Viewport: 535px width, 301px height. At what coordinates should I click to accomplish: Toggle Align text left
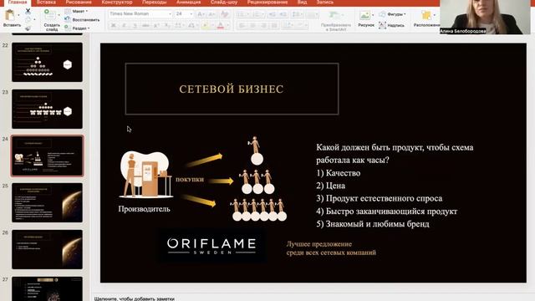click(x=242, y=26)
